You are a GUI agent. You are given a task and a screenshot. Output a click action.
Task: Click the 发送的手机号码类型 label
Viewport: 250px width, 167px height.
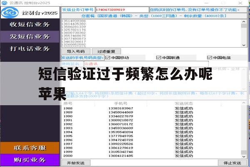[82, 58]
